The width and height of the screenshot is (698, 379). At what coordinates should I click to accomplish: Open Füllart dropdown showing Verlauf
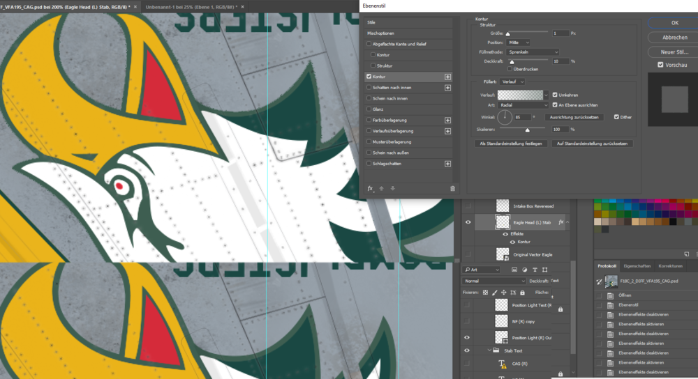pos(512,82)
